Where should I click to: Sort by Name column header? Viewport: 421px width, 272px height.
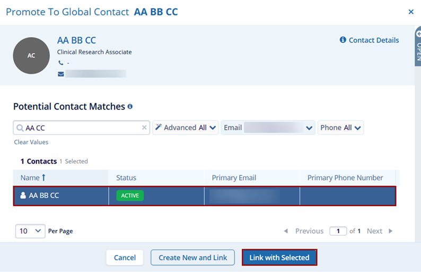(x=33, y=178)
